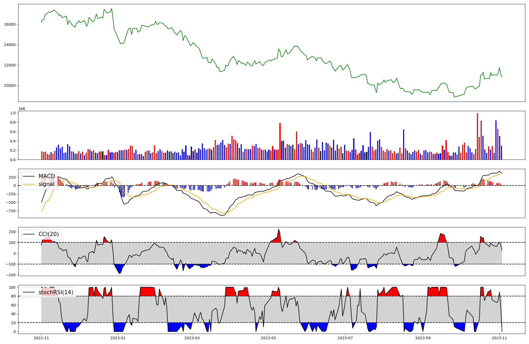
Task: Click the -750 tick on MACD axis
Action: point(11,211)
